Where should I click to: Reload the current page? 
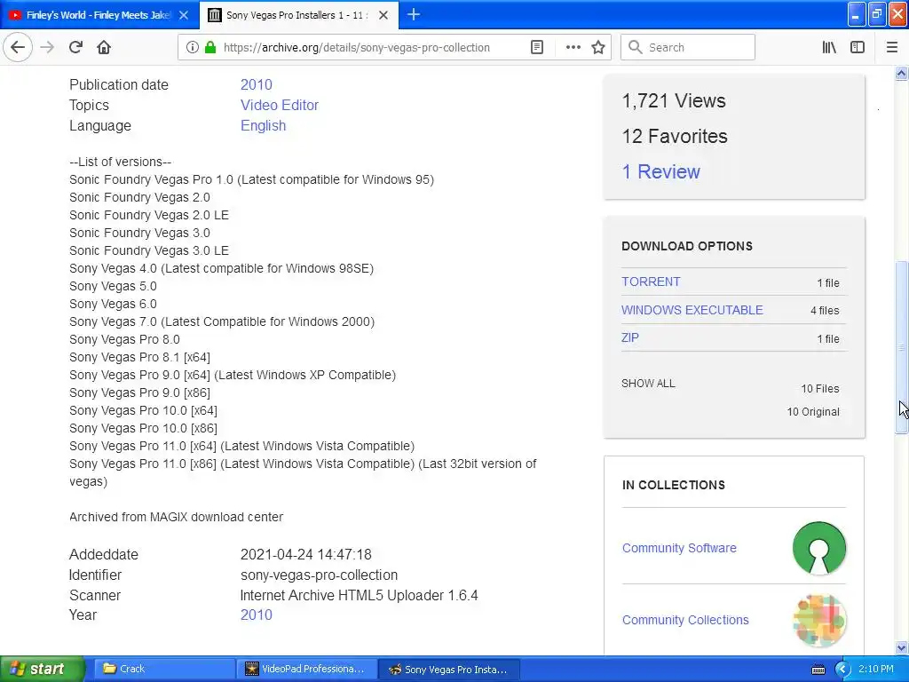[x=75, y=47]
